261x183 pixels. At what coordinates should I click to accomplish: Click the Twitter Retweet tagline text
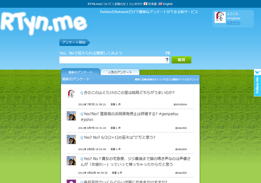pyautogui.click(x=149, y=12)
